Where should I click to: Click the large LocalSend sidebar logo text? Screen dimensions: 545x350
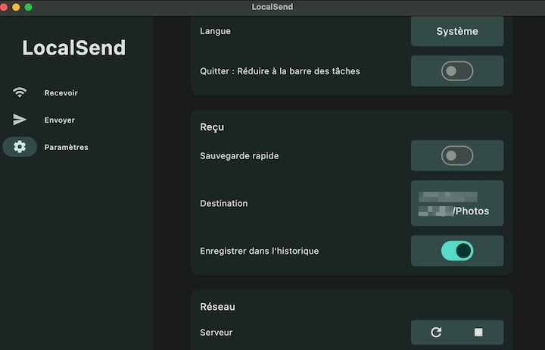[x=73, y=48]
